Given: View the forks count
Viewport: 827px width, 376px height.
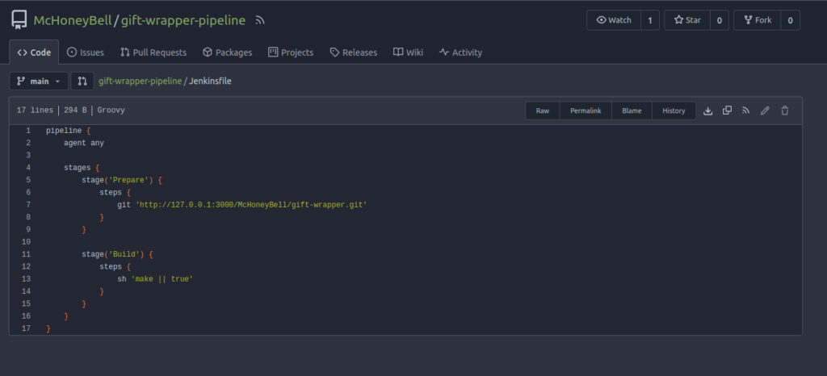Looking at the screenshot, I should click(790, 20).
